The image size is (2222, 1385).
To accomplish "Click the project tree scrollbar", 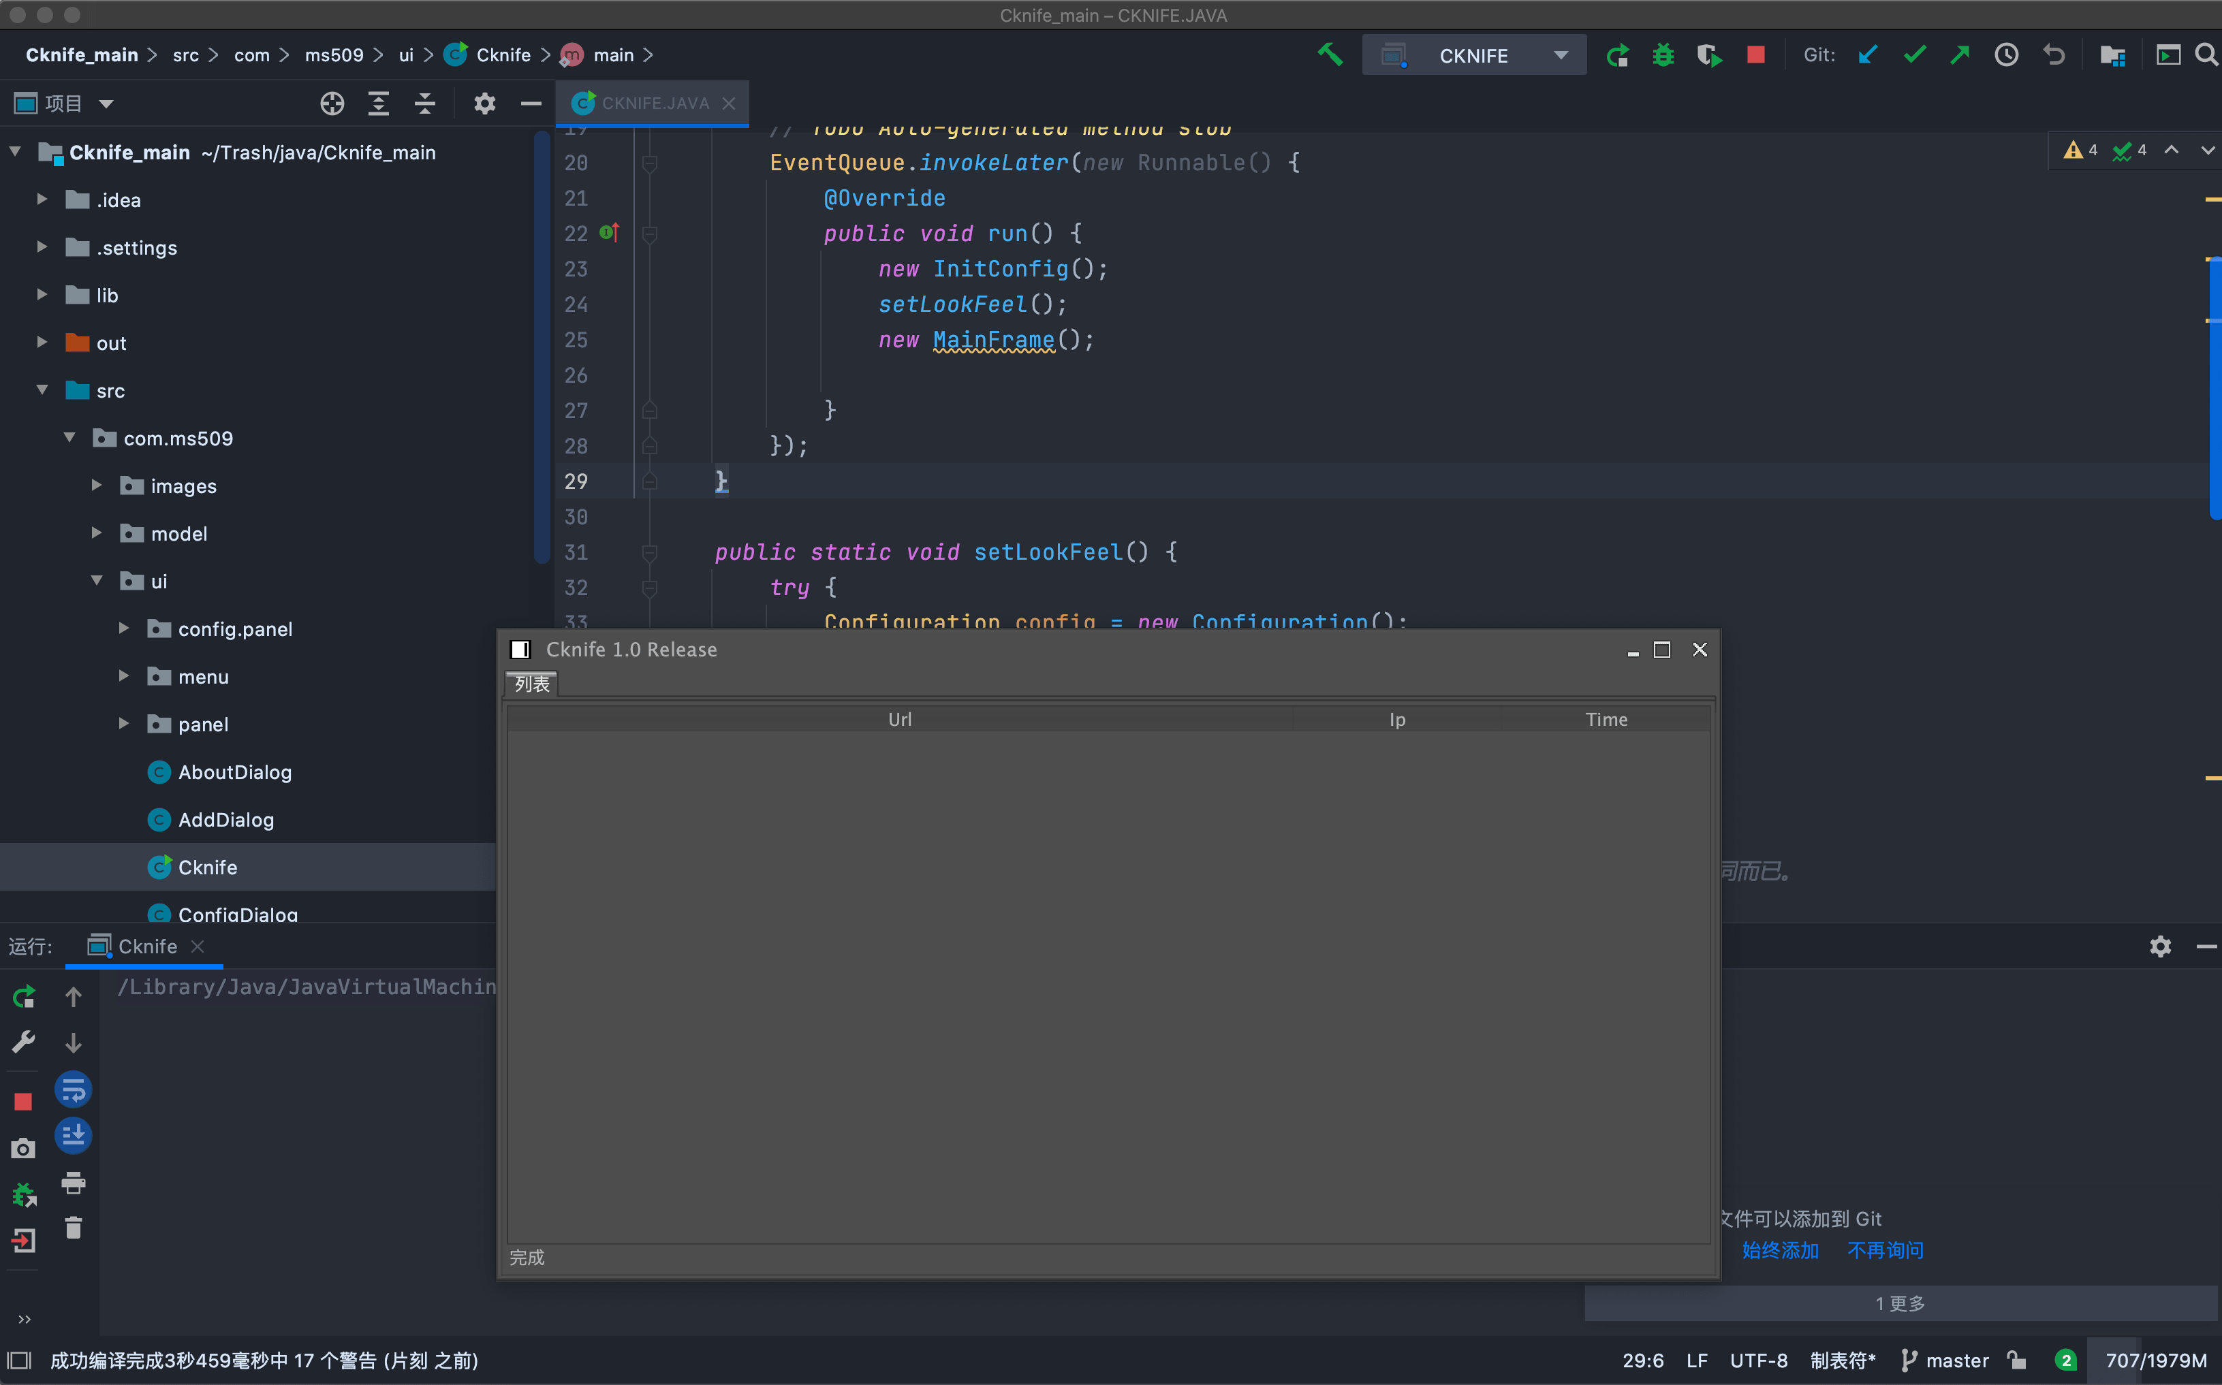I will [x=542, y=348].
